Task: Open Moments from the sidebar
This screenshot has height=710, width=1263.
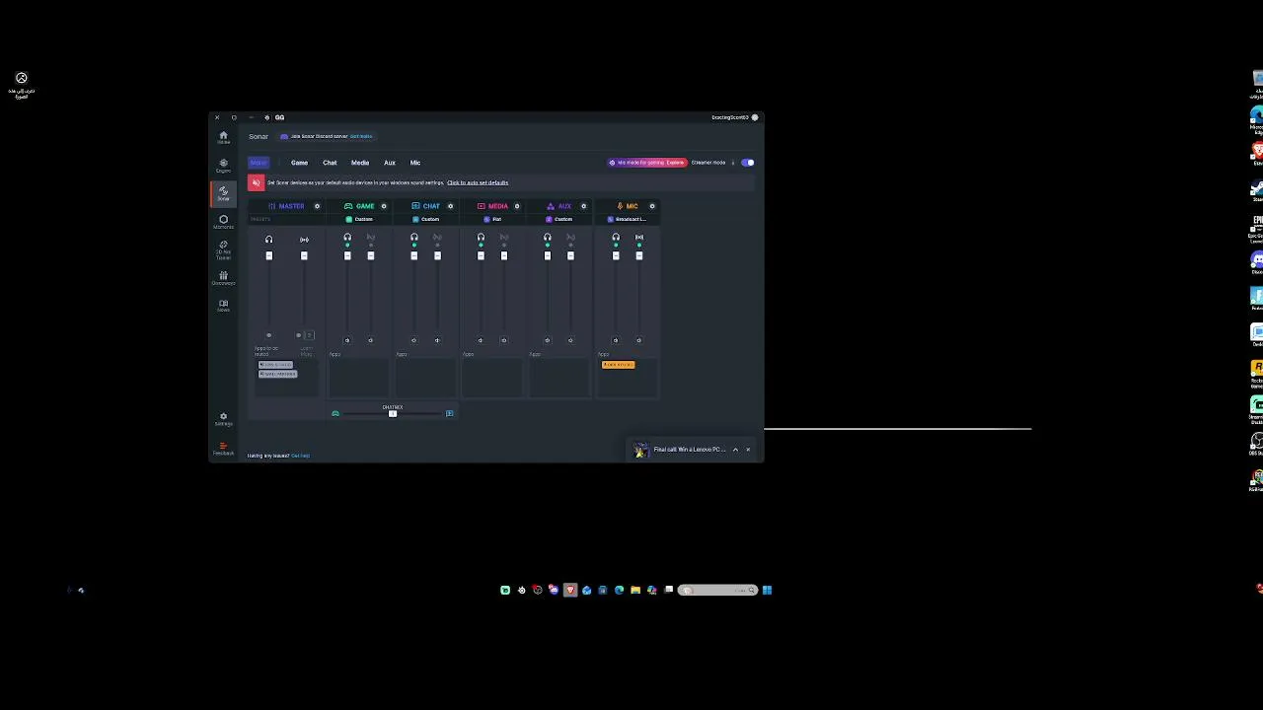Action: 223,221
